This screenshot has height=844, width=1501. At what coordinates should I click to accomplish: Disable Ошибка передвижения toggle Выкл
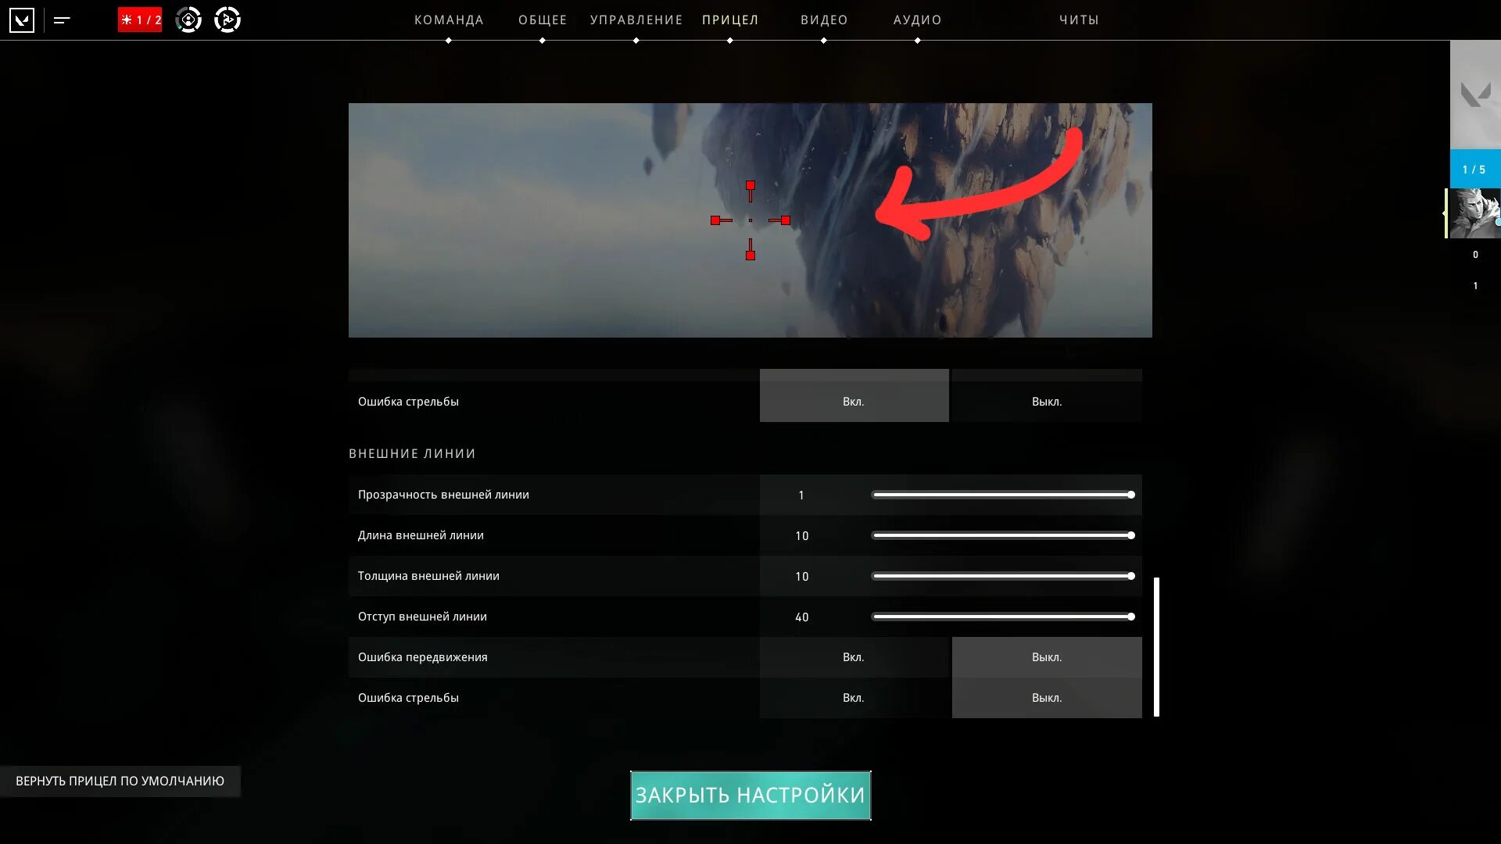[1045, 656]
